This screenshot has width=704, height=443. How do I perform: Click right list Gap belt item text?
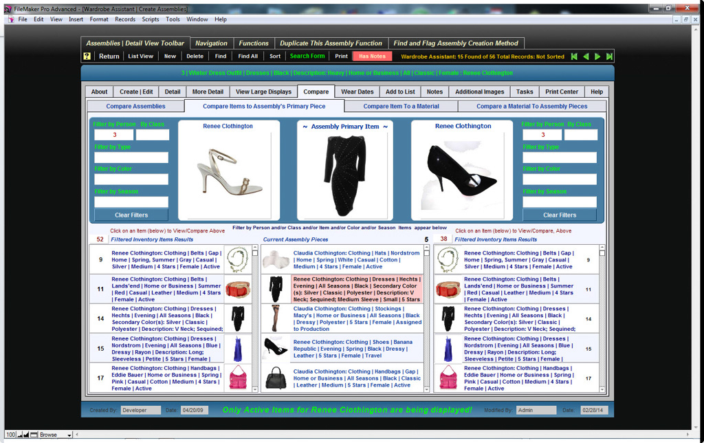tap(518, 260)
